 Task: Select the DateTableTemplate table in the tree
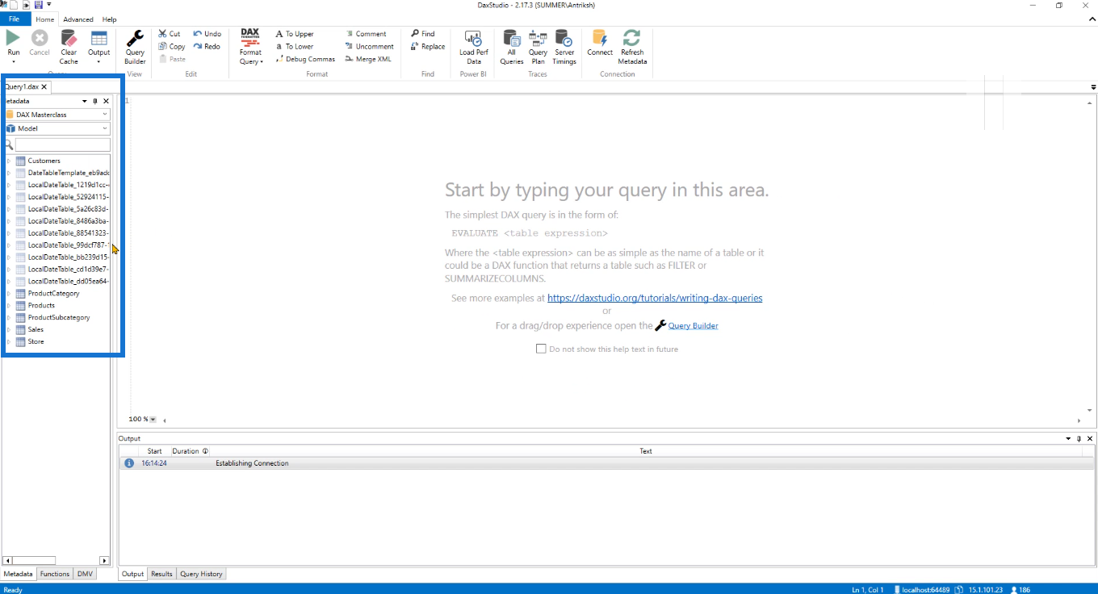tap(68, 173)
